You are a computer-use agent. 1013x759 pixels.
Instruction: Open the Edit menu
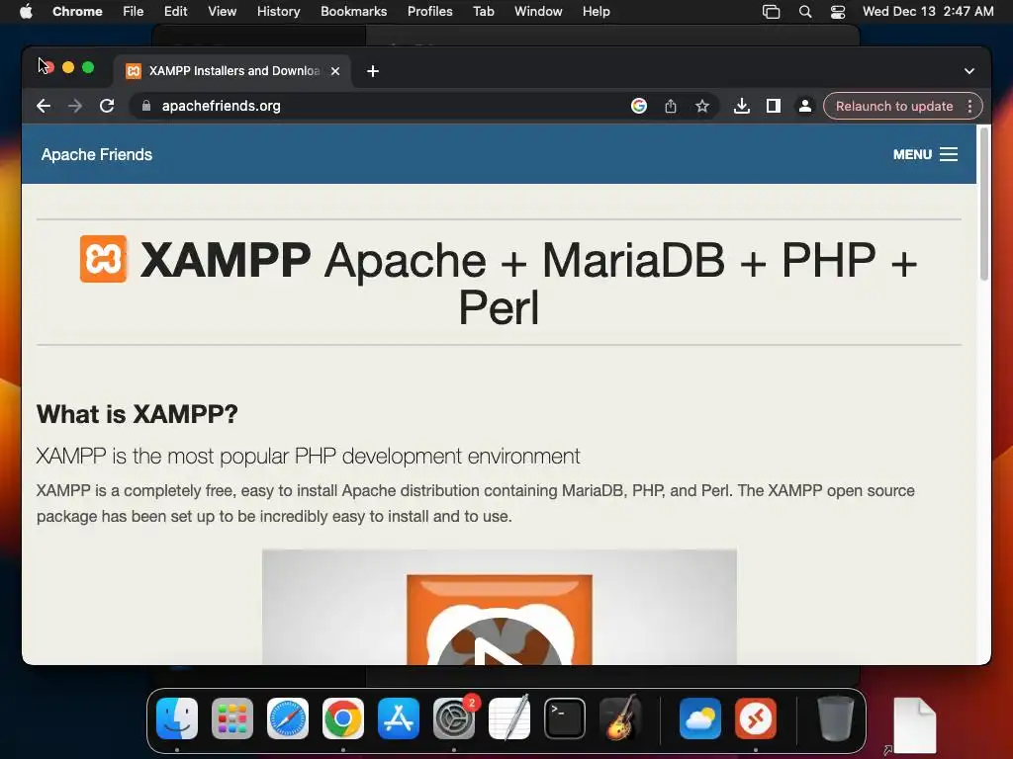point(175,12)
